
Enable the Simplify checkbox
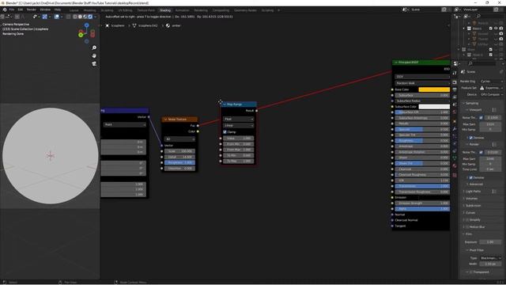click(x=467, y=220)
